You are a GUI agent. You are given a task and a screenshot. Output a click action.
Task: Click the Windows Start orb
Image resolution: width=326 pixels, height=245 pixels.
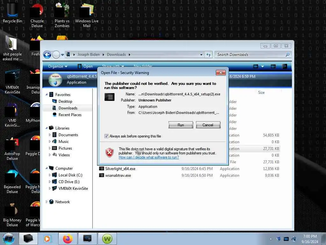pos(9,239)
